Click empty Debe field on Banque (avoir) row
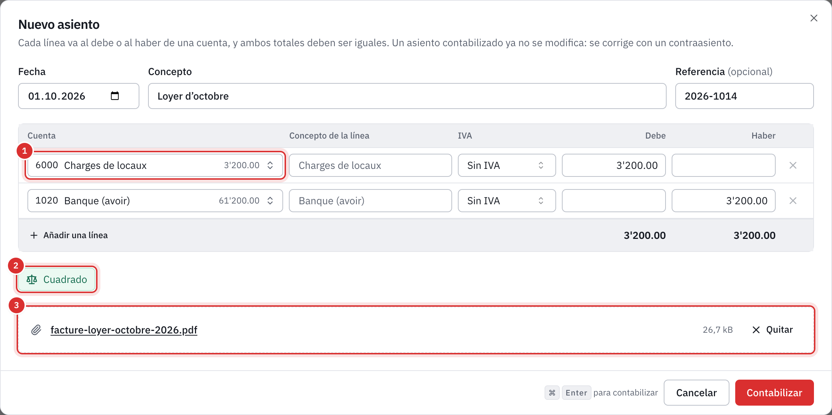The image size is (832, 415). pos(614,201)
